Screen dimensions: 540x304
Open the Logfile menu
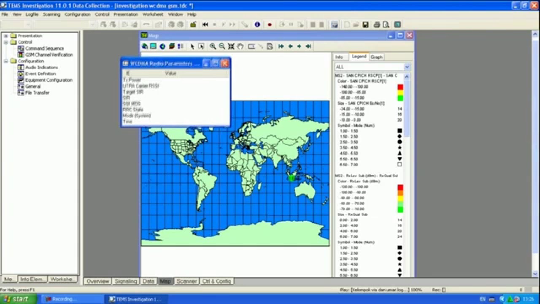pos(32,14)
